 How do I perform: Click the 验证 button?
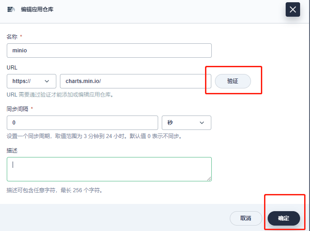(x=232, y=81)
